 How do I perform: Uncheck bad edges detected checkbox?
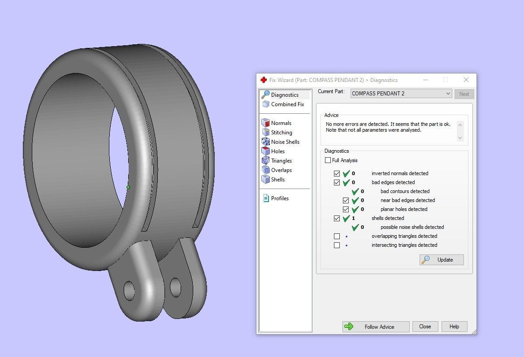[x=337, y=182]
